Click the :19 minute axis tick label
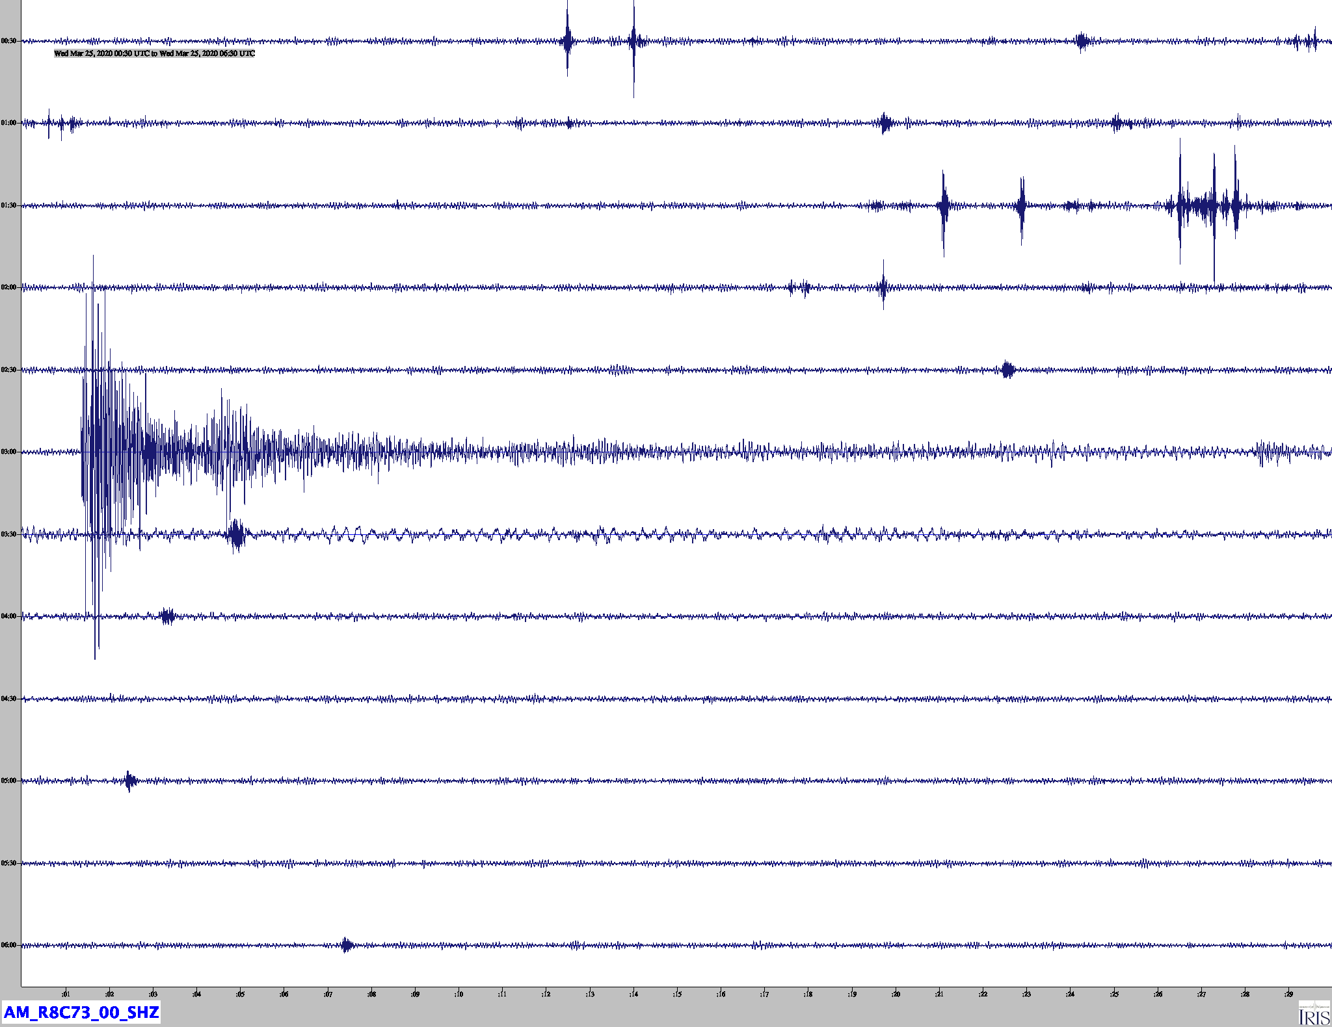 click(x=852, y=994)
